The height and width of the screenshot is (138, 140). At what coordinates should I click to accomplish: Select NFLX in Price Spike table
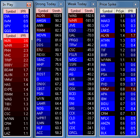(x=118, y=118)
